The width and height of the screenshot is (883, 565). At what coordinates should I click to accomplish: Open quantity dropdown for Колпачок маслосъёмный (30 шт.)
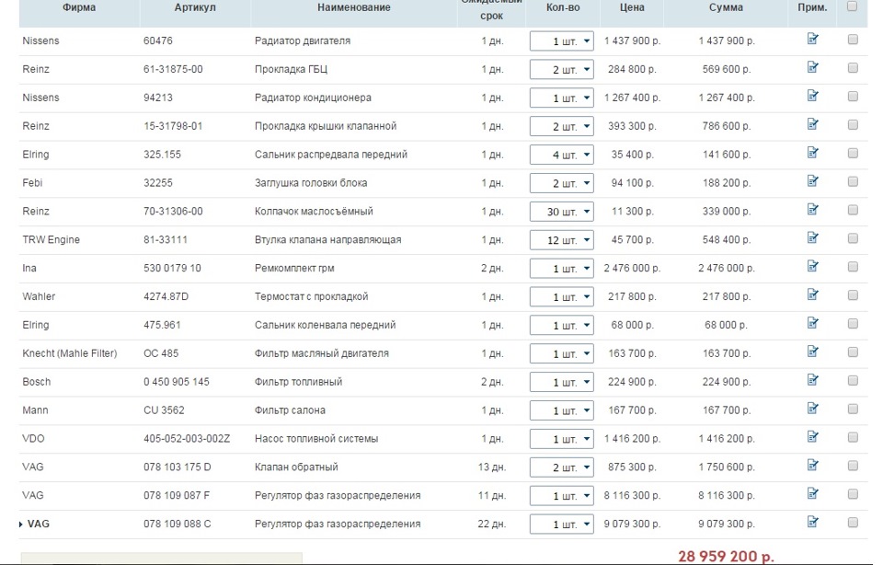(562, 212)
